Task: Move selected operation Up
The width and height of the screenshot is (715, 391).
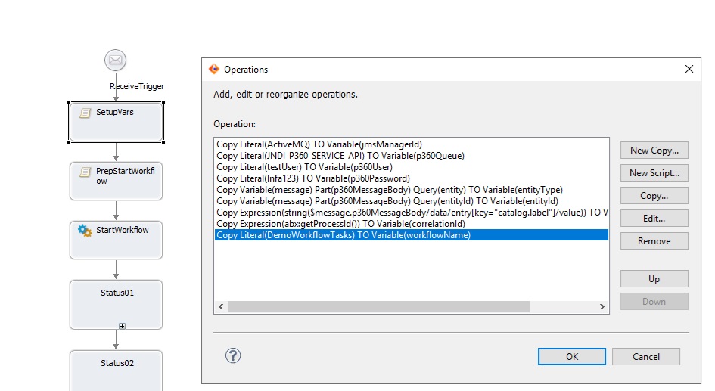Action: [x=654, y=279]
